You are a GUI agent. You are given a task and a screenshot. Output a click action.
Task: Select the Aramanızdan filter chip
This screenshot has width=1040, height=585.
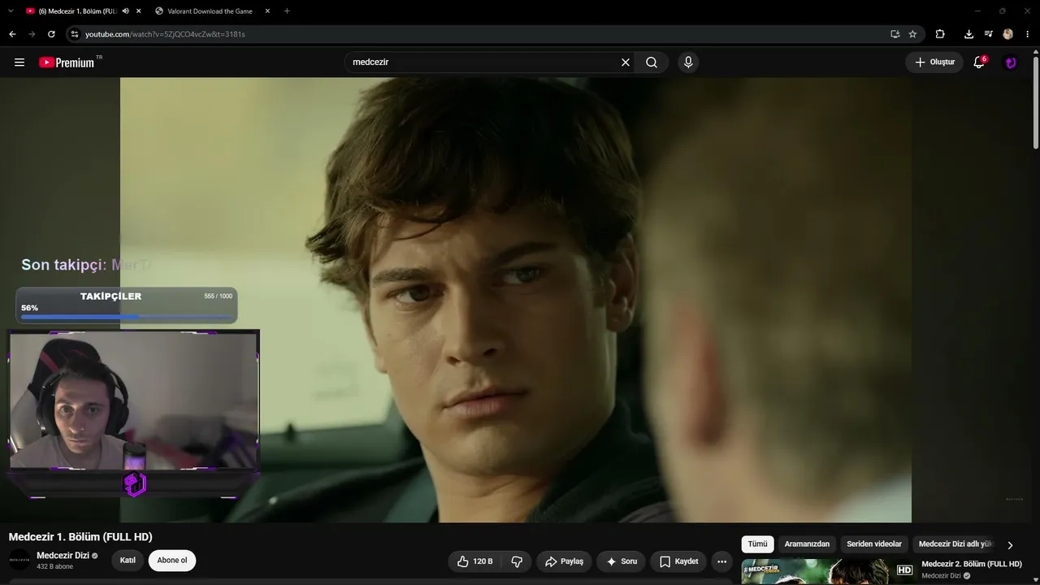807,544
